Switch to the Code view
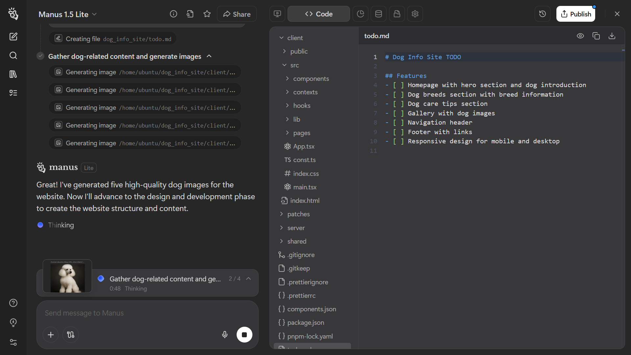631x355 pixels. point(318,14)
